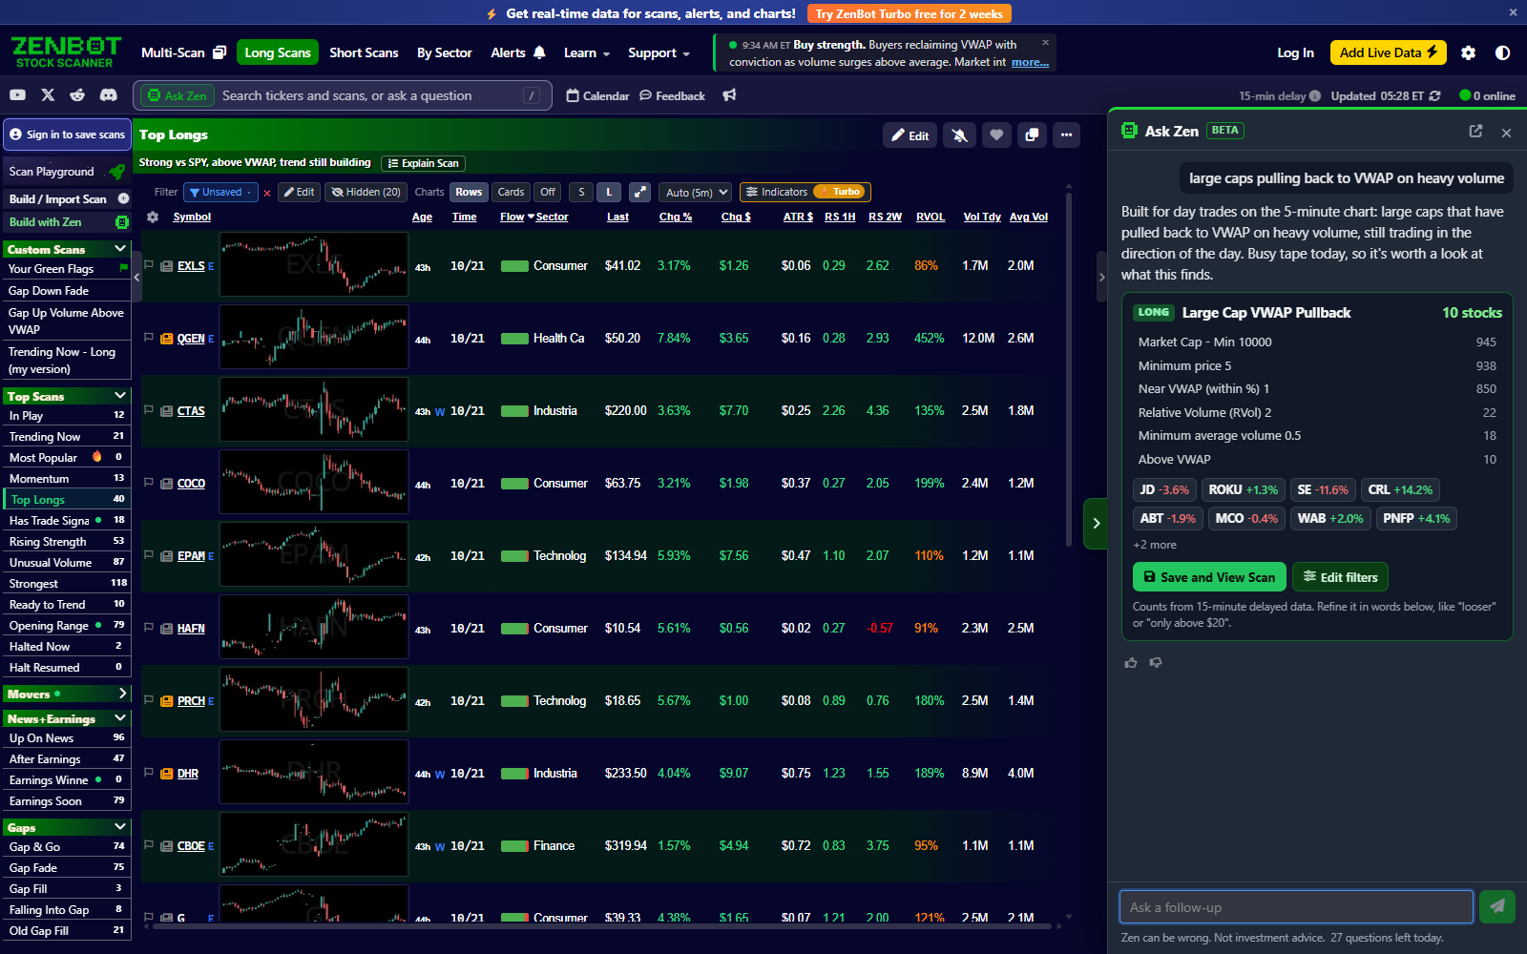This screenshot has width=1527, height=954.
Task: Open the table column settings gear
Action: coord(153,217)
